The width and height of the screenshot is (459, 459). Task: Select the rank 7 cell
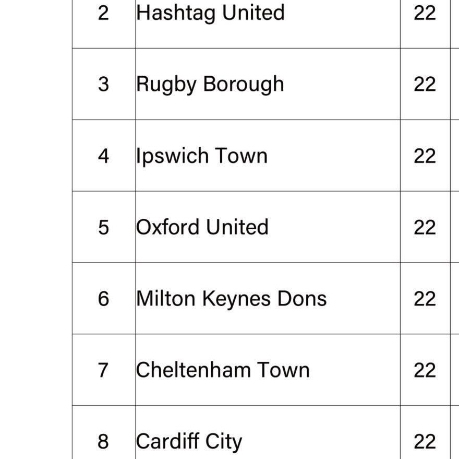(103, 370)
